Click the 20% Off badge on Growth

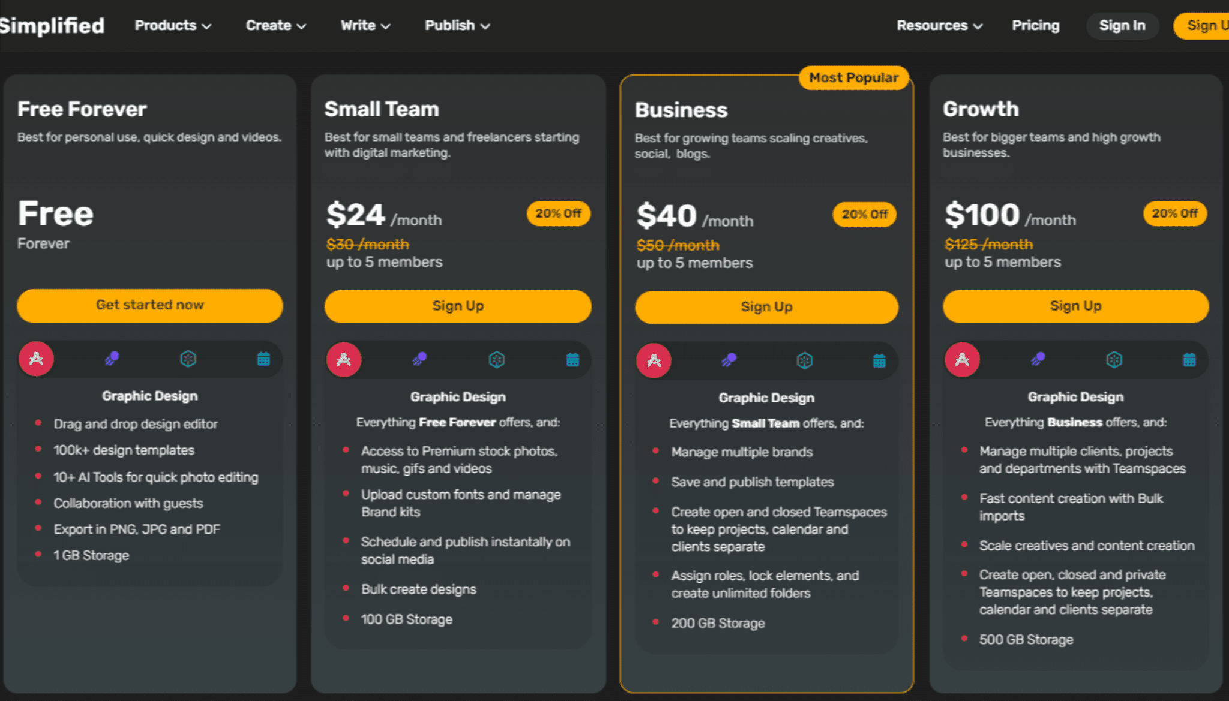(1174, 213)
